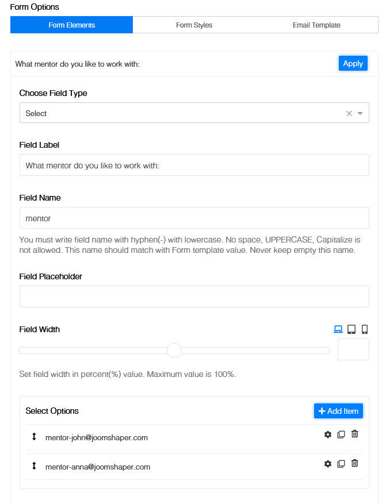Delete the mentor-anna@joomshaper.com option
386x504 pixels.
click(355, 463)
